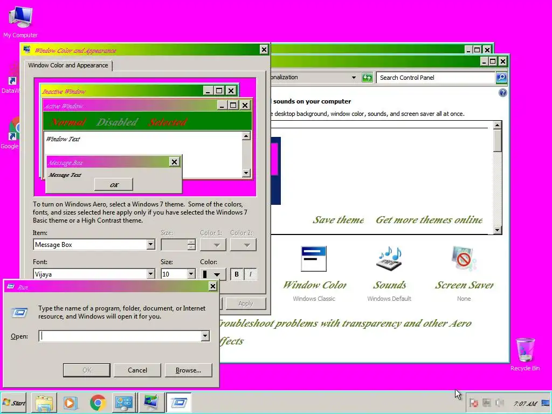Screen dimensions: 552x414
Task: Open Control Panel taskbar icon
Action: pos(125,403)
